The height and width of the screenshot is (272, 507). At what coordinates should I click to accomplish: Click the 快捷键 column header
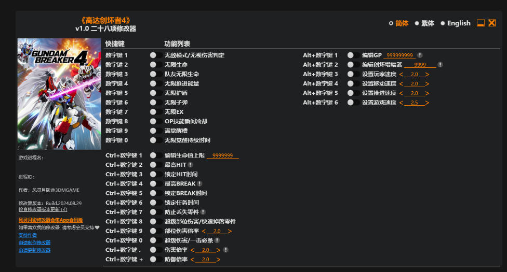(115, 44)
